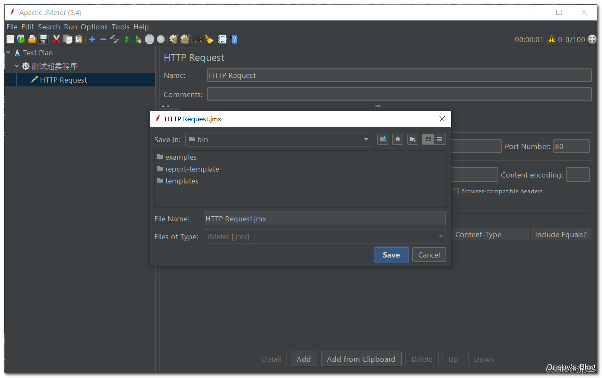
Task: Open the Search menu
Action: point(49,27)
